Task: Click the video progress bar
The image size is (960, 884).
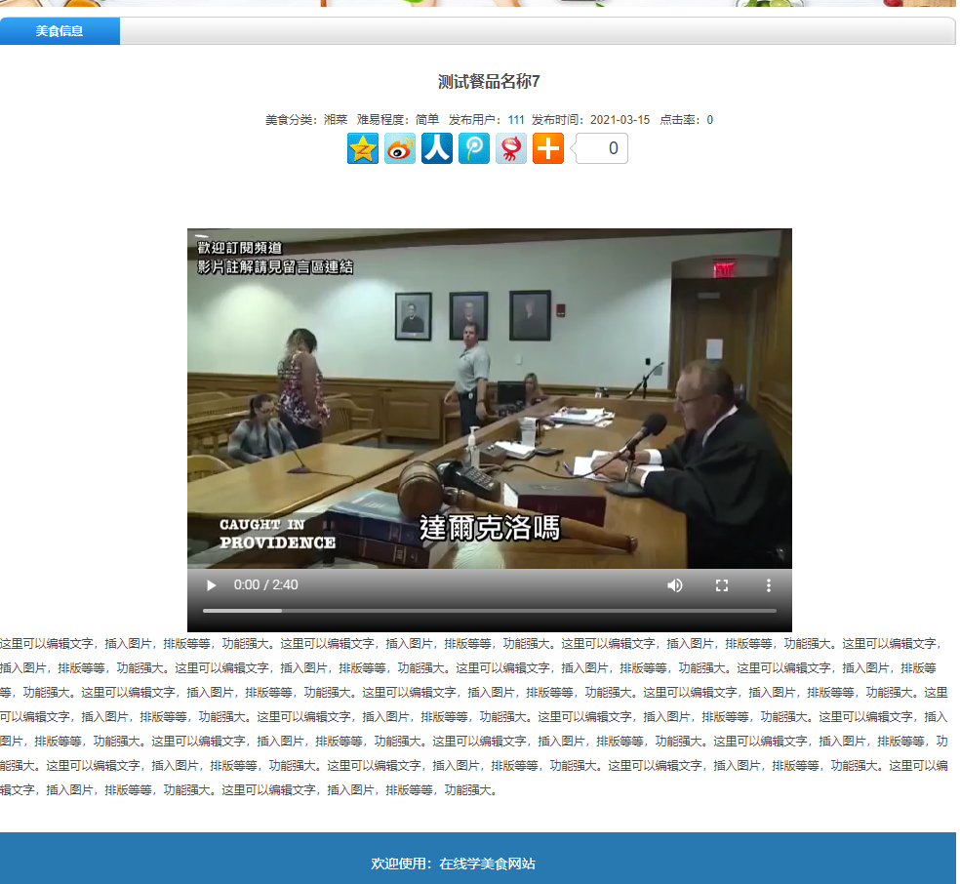Action: point(489,611)
